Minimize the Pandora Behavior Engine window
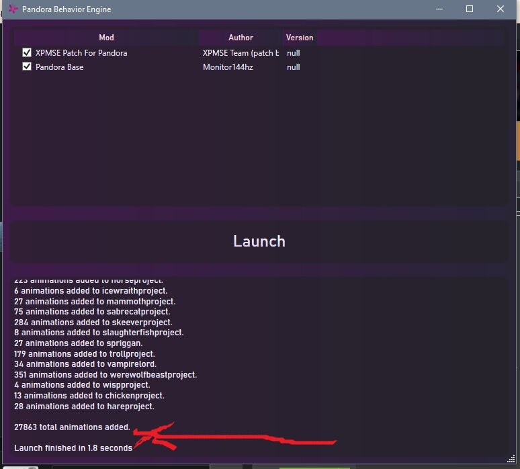The height and width of the screenshot is (469, 520). coord(439,9)
